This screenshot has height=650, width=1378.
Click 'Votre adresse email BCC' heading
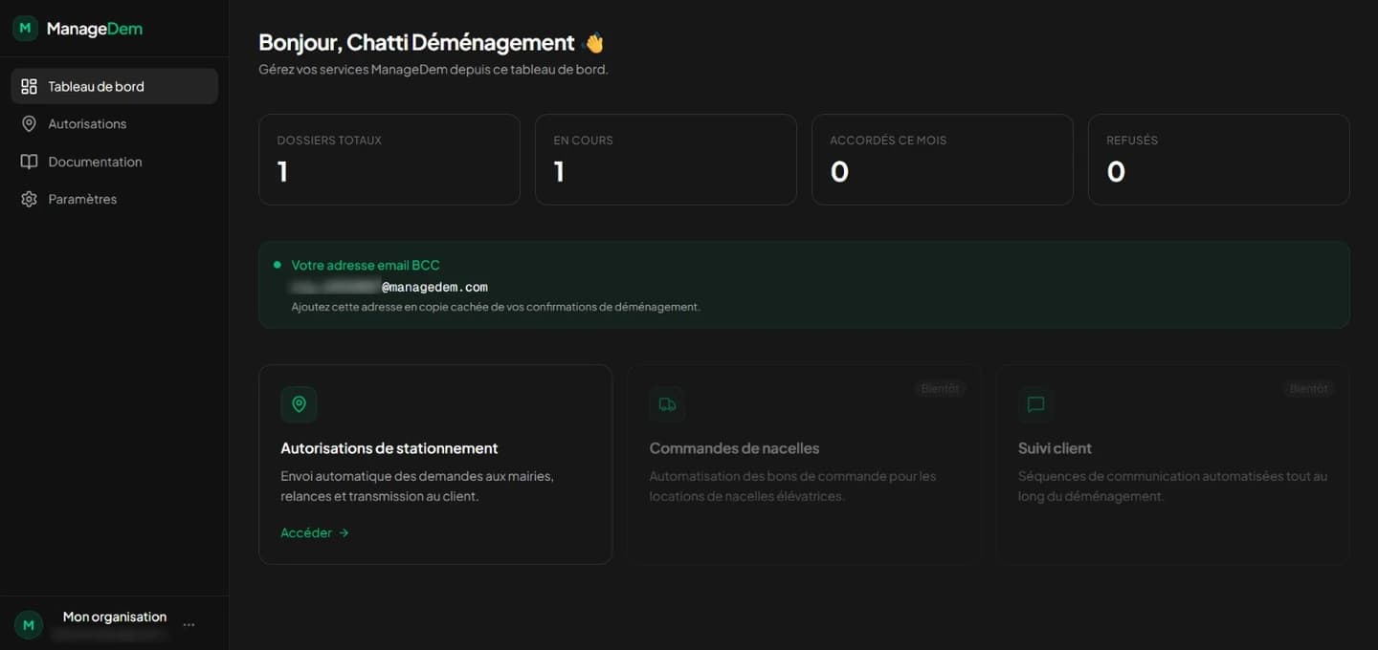pos(366,265)
